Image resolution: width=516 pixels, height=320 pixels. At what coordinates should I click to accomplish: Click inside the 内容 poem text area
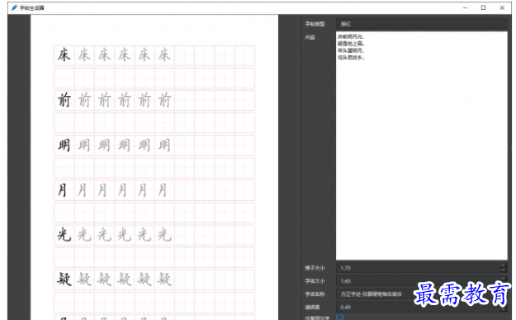pos(421,146)
